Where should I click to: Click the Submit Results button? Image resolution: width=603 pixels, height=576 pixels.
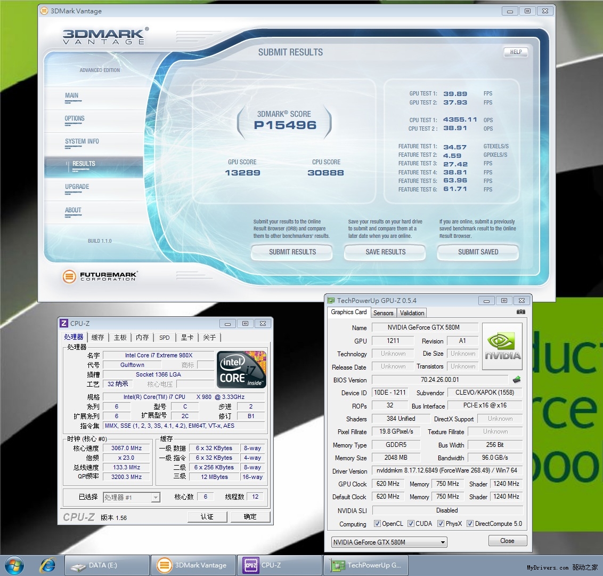[292, 252]
